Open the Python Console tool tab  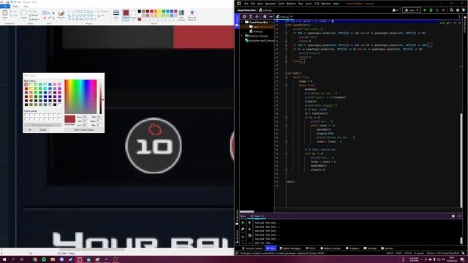(x=331, y=248)
